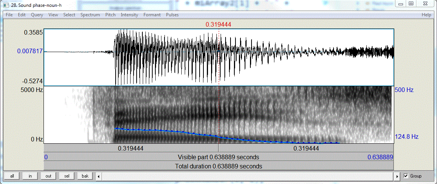Play the Total duration 0.638889 seconds bar
This screenshot has height=184, width=437.
218,166
